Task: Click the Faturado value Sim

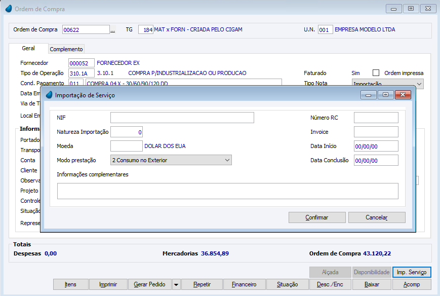Action: pos(355,73)
